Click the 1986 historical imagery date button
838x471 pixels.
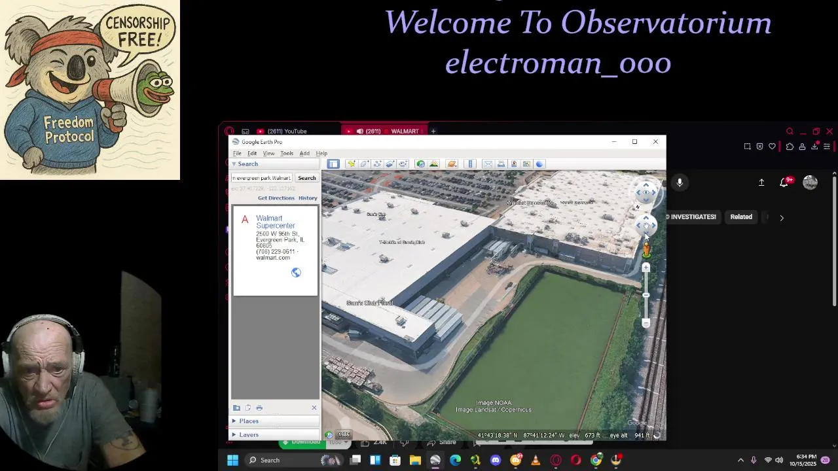[344, 435]
